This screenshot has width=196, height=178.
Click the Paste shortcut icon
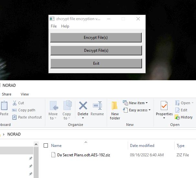[x=14, y=117]
